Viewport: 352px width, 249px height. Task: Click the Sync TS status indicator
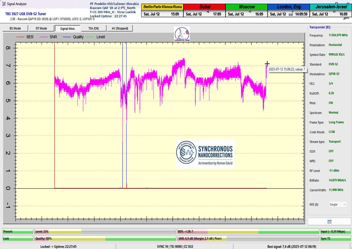tap(335, 239)
